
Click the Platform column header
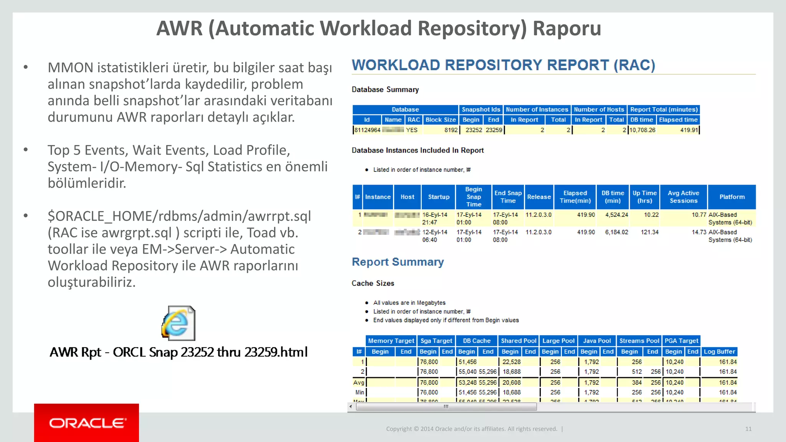(732, 197)
